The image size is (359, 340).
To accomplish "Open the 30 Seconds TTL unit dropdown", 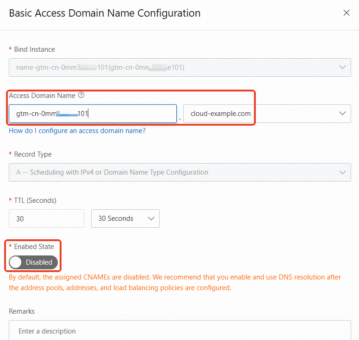I will 125,219.
